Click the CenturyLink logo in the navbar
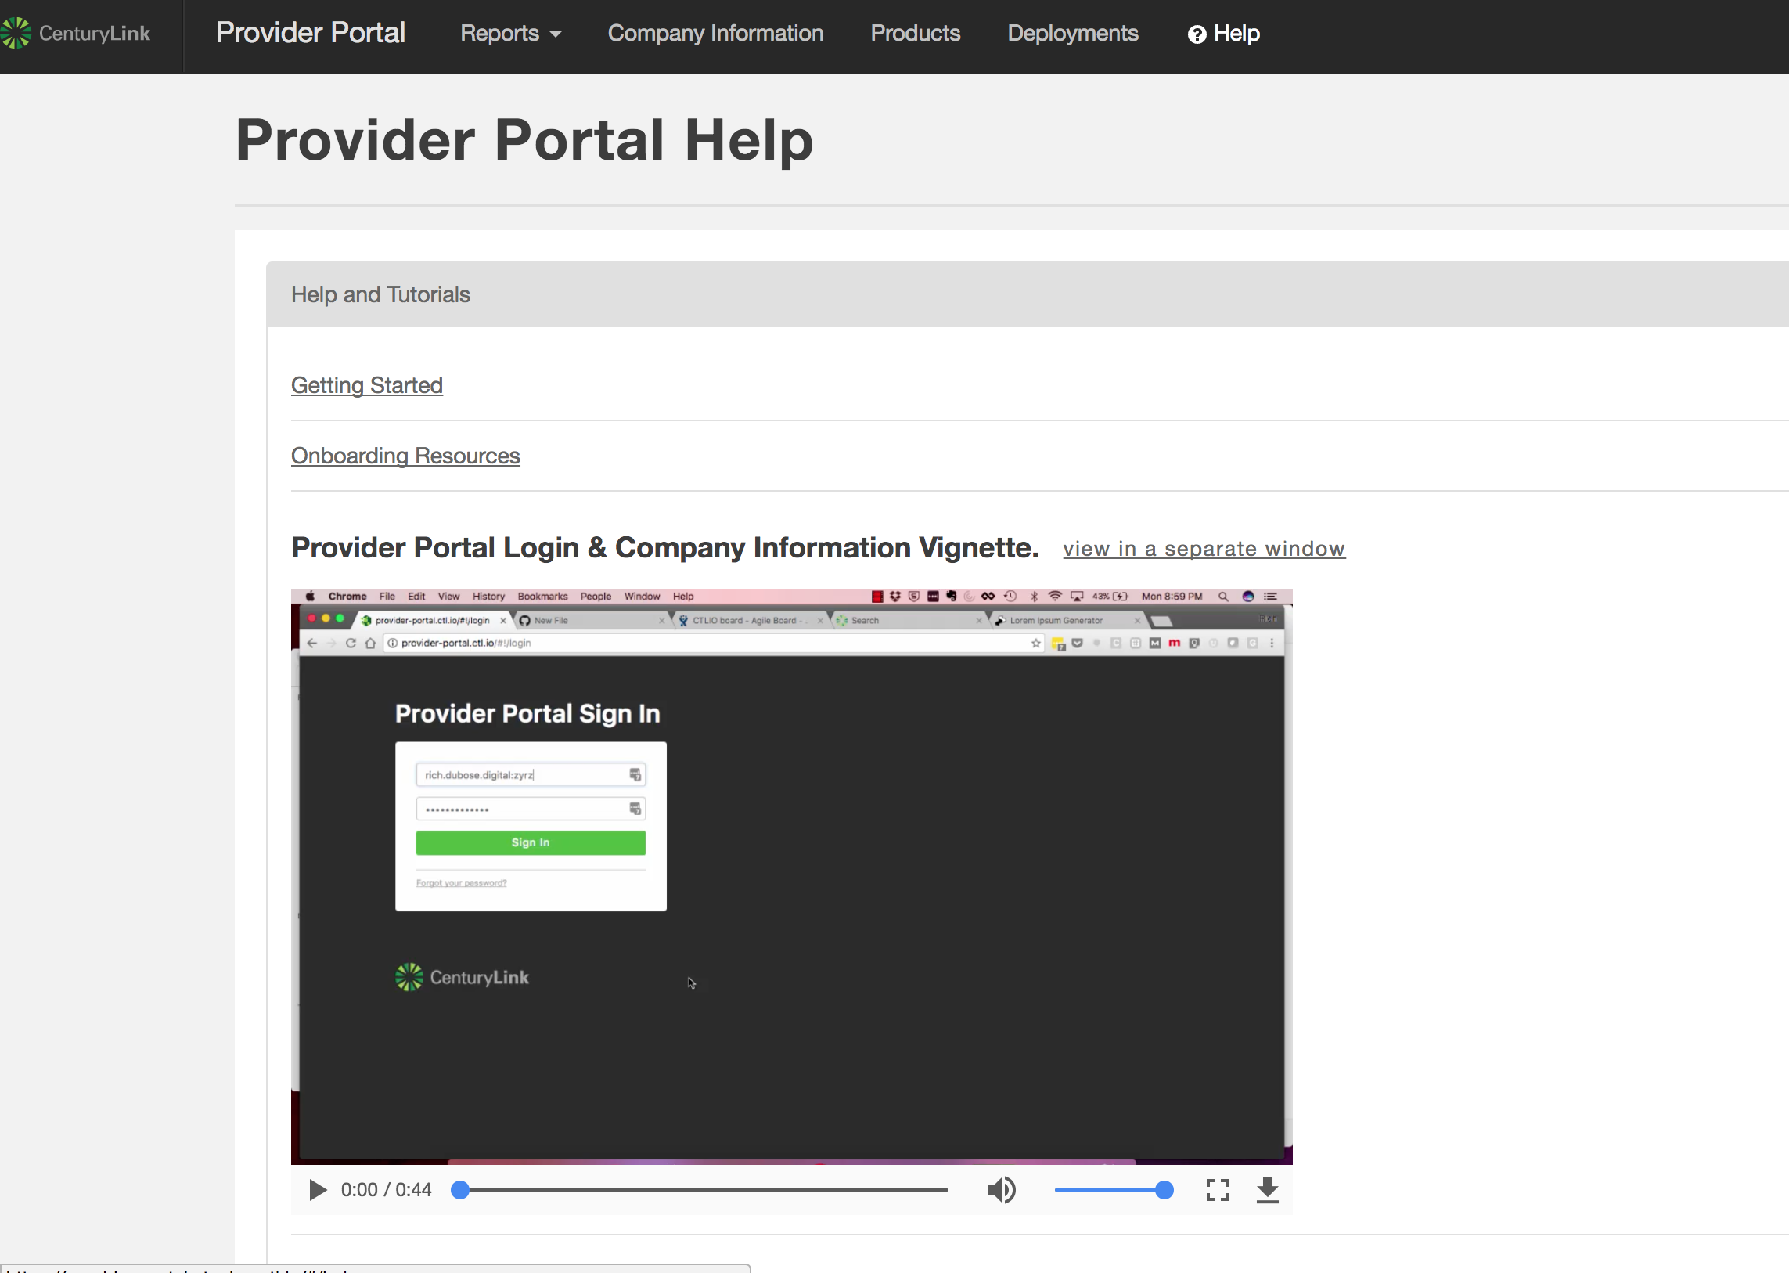This screenshot has width=1789, height=1273. 75,33
